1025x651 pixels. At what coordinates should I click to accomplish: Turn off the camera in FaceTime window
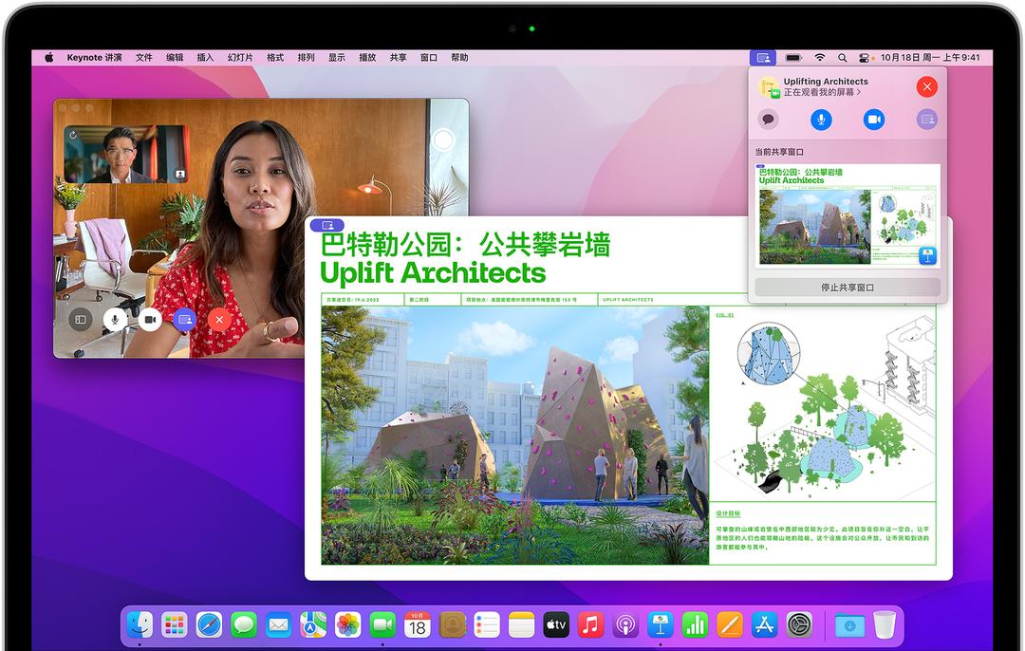[149, 319]
